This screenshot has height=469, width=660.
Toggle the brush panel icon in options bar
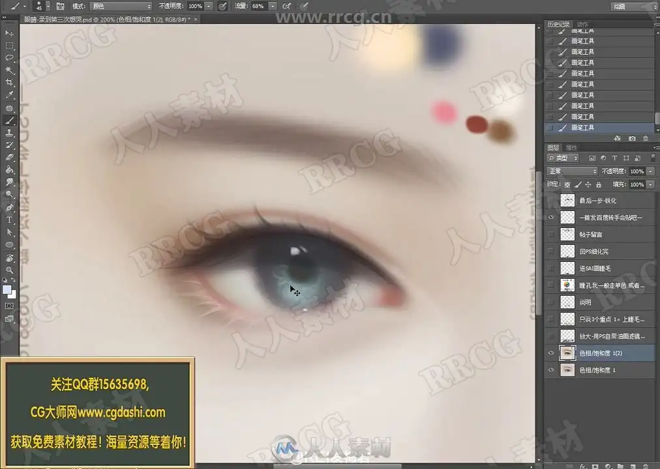point(60,7)
